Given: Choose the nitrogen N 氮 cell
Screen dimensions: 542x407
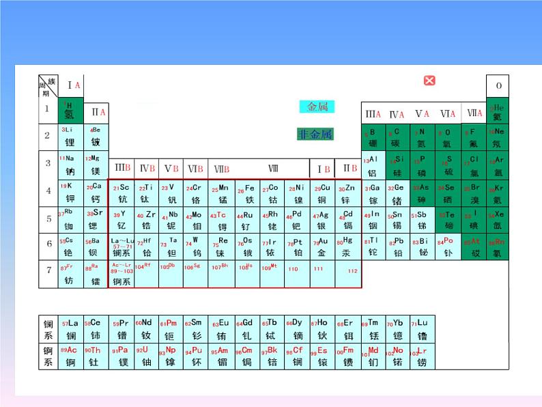Looking at the screenshot, I should coord(423,137).
